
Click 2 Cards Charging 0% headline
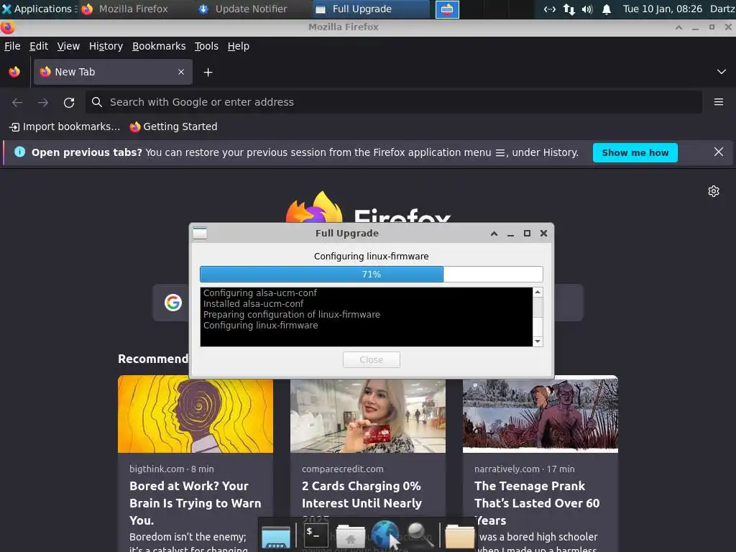(362, 494)
